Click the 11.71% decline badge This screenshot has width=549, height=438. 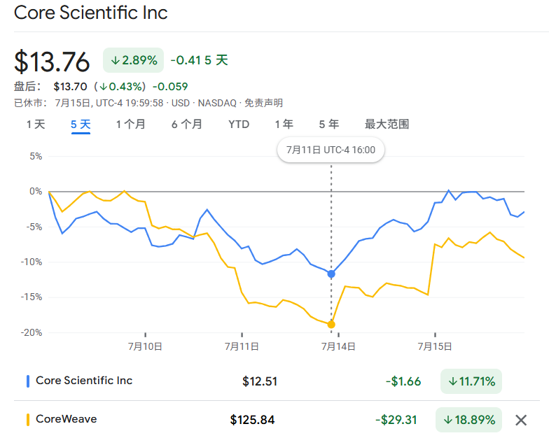click(471, 381)
